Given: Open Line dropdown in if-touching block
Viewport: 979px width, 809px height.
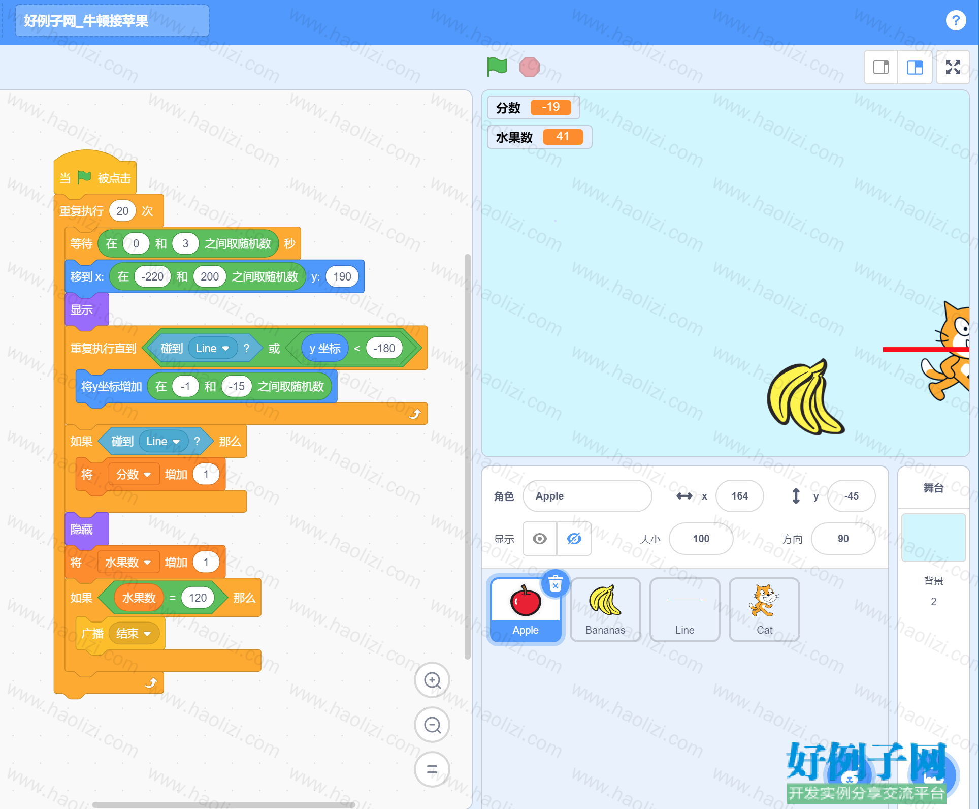Looking at the screenshot, I should 163,441.
